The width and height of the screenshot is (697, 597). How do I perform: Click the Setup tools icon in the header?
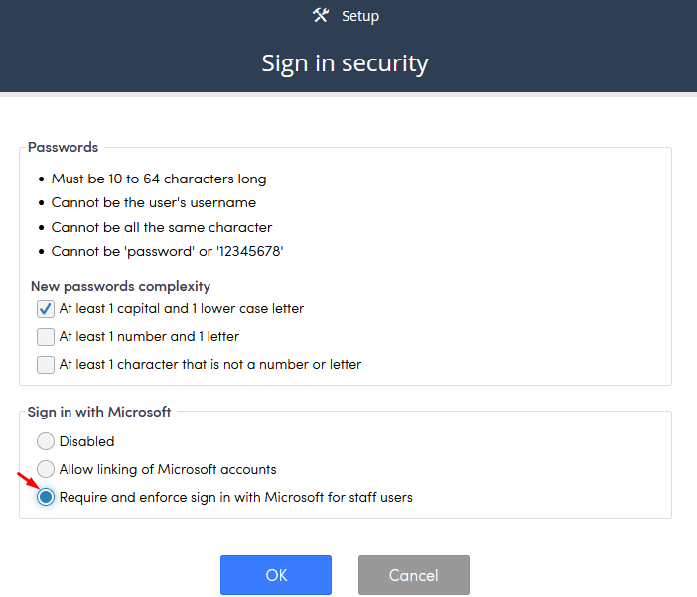click(320, 16)
